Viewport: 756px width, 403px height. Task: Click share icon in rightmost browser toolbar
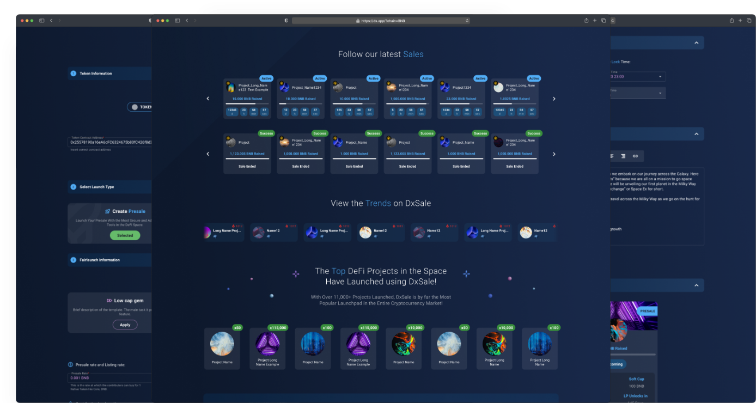(731, 21)
